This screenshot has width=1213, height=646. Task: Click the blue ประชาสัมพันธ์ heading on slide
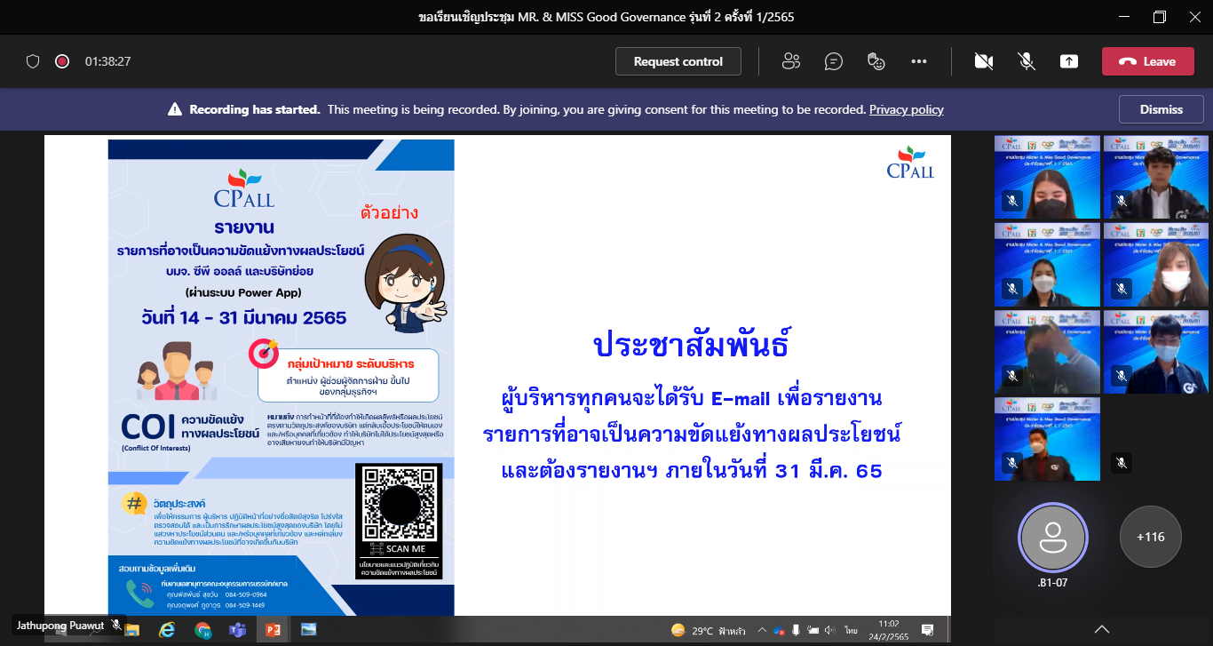click(691, 345)
